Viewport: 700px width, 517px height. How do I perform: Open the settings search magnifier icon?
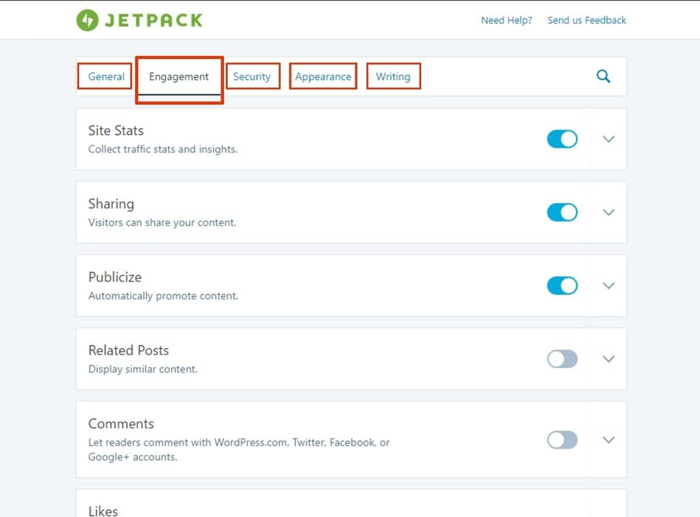[x=603, y=77]
